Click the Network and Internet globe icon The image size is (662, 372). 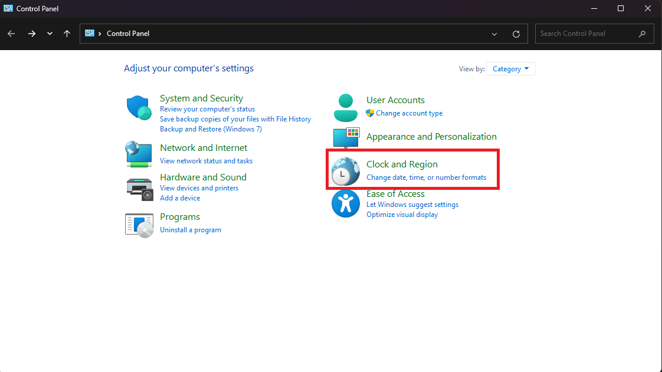[x=139, y=154]
